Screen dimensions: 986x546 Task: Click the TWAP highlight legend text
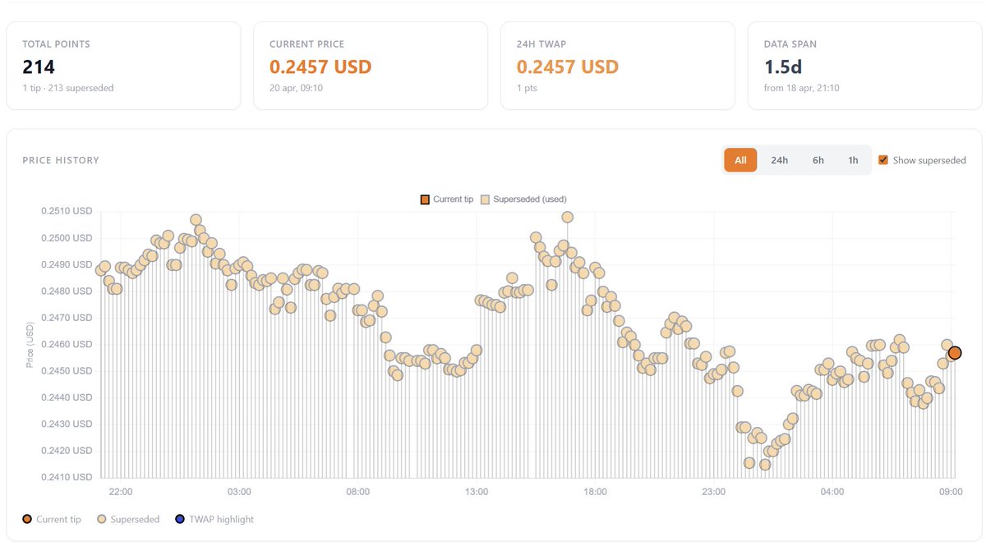tap(221, 519)
